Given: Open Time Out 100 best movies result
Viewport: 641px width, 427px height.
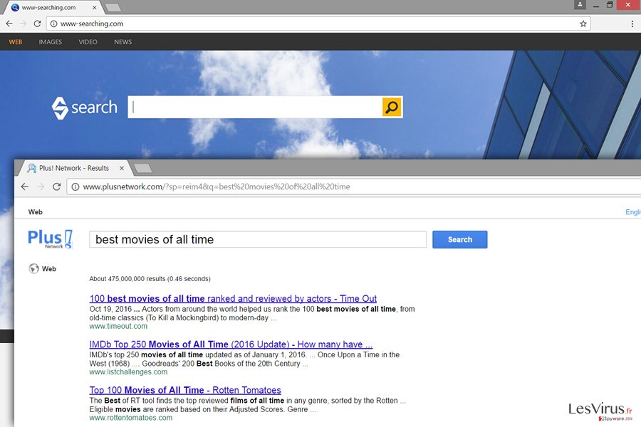Looking at the screenshot, I should tap(233, 299).
